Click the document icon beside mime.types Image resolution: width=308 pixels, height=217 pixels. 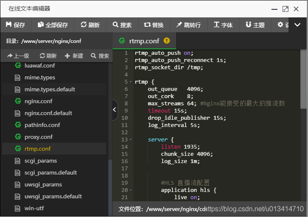point(17,78)
